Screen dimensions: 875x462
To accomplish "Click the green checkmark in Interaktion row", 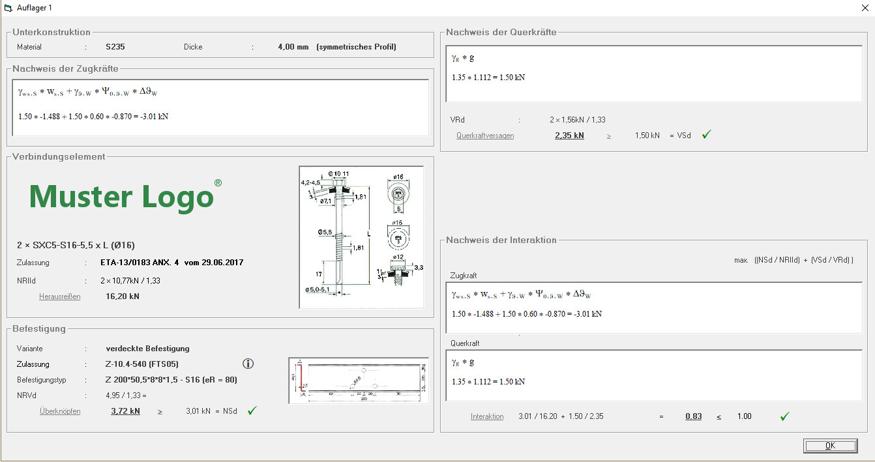I will click(x=785, y=416).
